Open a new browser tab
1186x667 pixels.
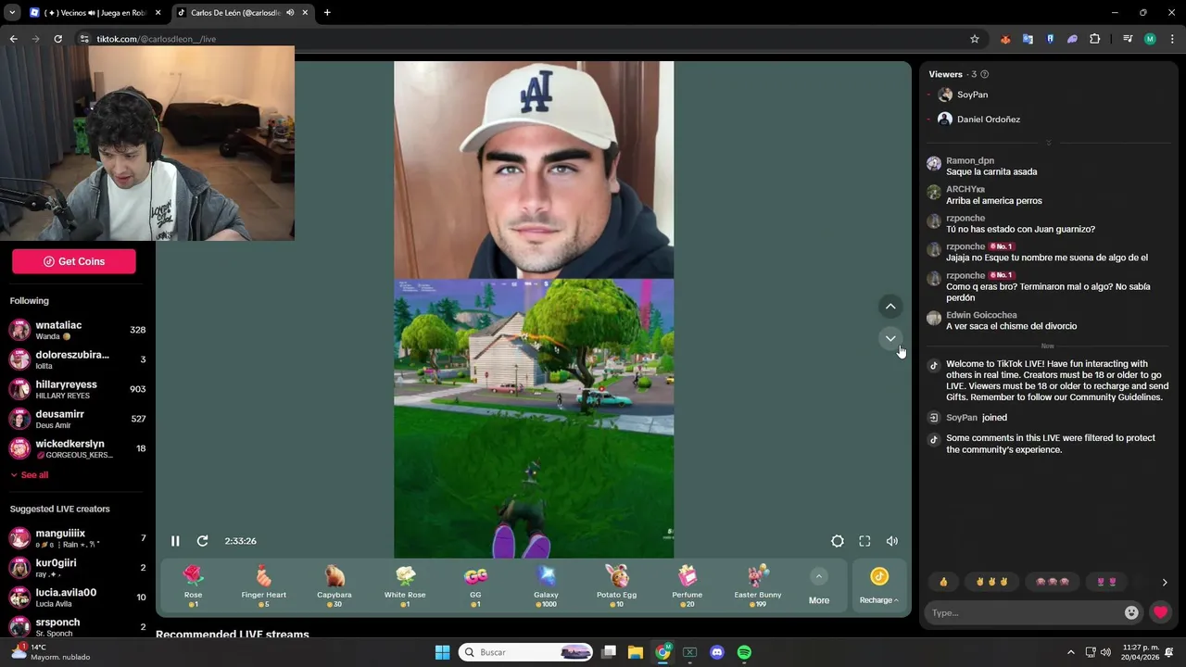tap(327, 13)
